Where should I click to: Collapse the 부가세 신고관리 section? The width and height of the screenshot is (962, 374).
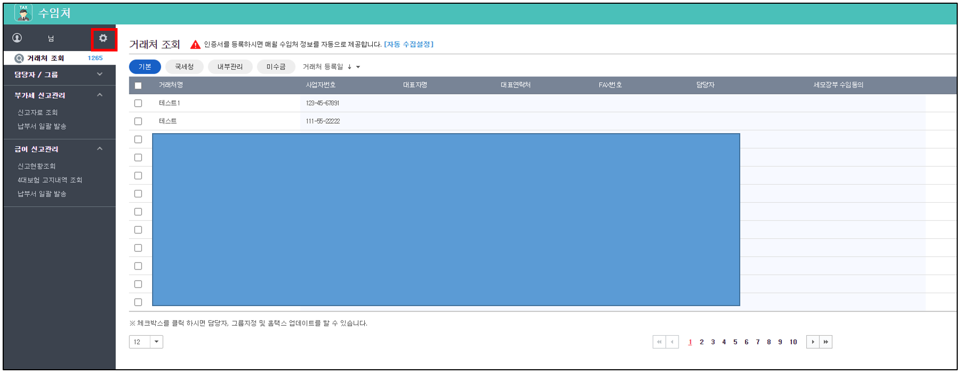pyautogui.click(x=99, y=95)
